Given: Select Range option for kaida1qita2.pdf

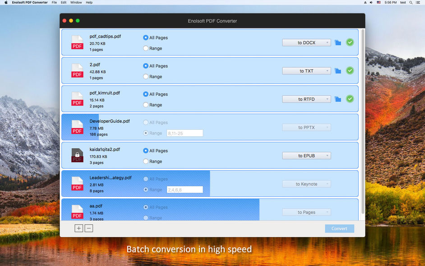Looking at the screenshot, I should tap(145, 161).
